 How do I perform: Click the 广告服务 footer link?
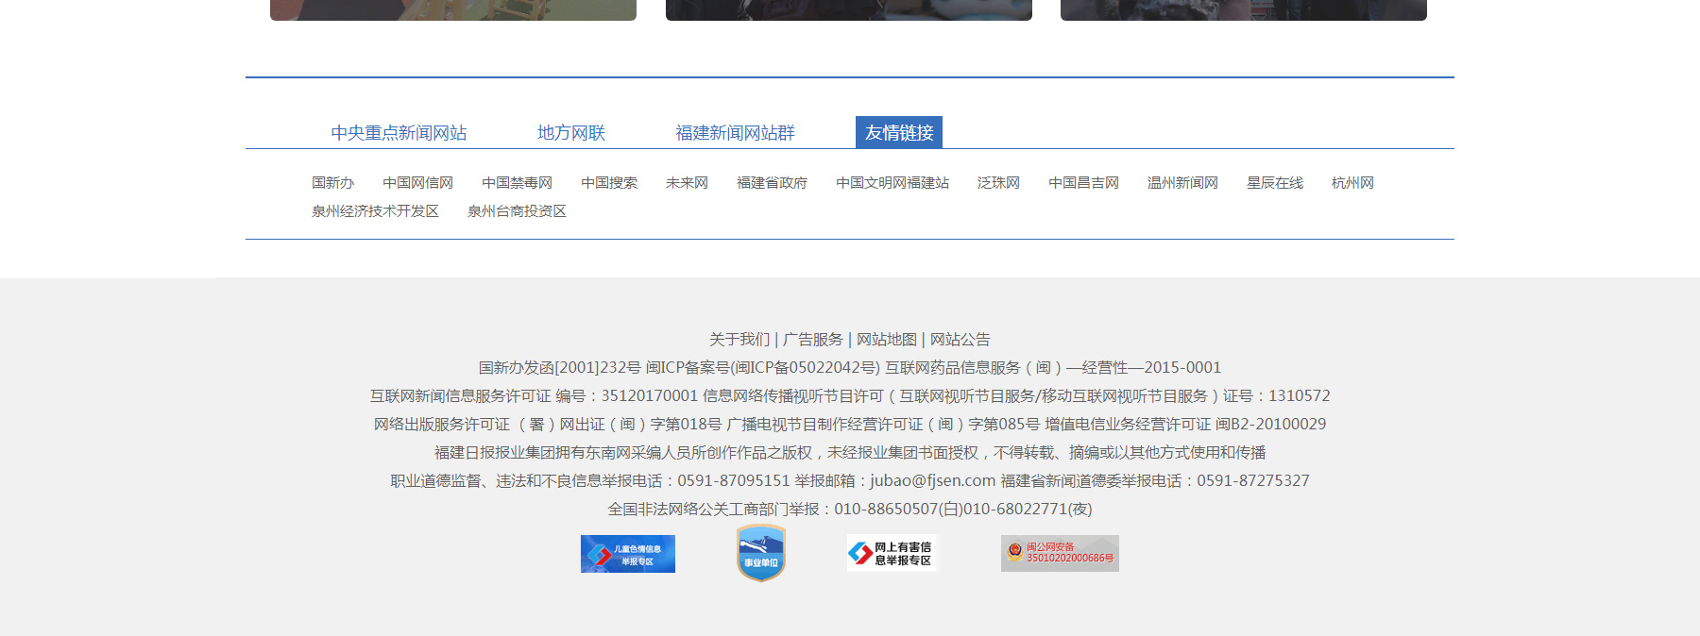(x=812, y=340)
